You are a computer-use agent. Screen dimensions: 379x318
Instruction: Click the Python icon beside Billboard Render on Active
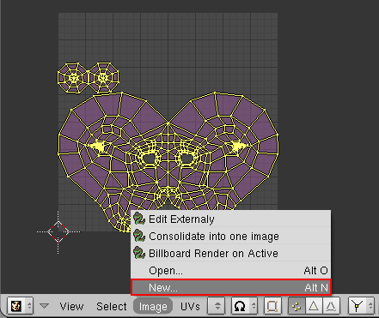[x=139, y=253]
